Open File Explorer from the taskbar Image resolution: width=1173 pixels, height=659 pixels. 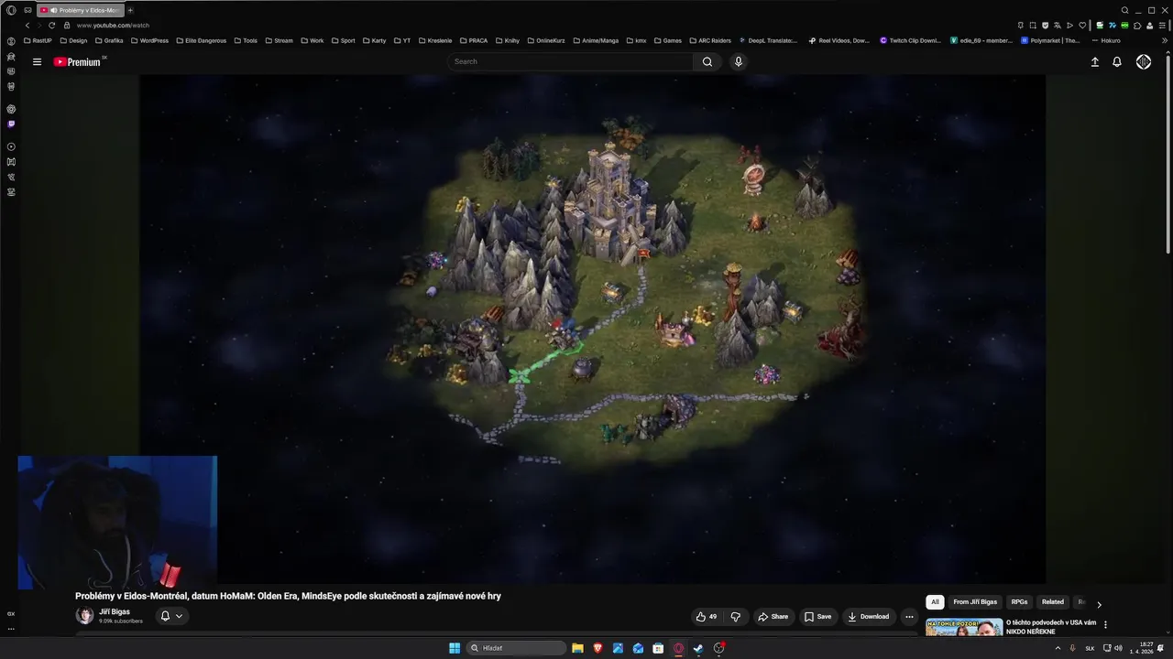click(577, 648)
